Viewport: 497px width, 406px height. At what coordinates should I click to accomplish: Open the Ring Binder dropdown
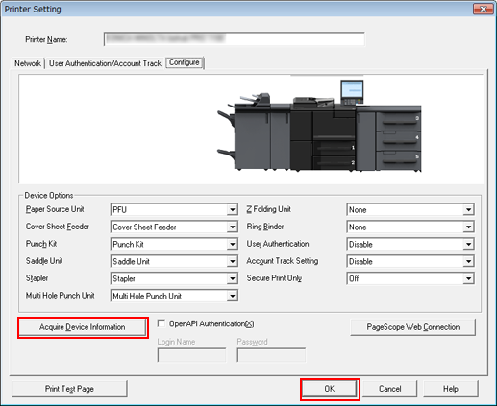click(410, 227)
